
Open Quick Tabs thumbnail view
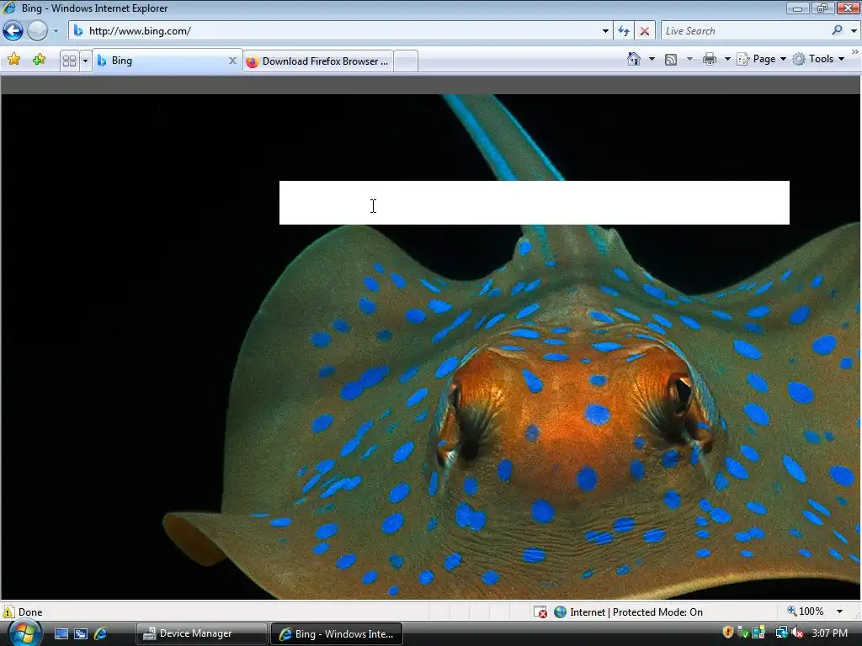tap(69, 61)
